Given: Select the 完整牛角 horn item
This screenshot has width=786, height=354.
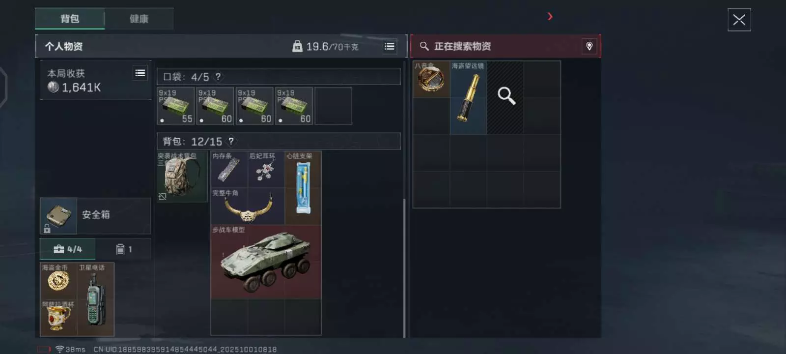Looking at the screenshot, I should pyautogui.click(x=248, y=206).
